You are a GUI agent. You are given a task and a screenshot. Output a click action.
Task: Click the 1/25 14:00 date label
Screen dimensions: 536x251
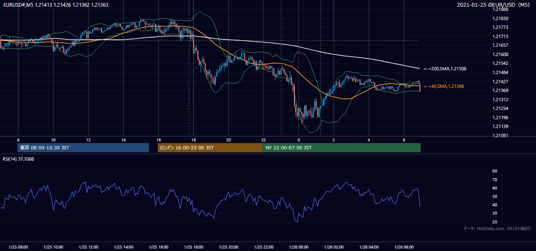123,247
